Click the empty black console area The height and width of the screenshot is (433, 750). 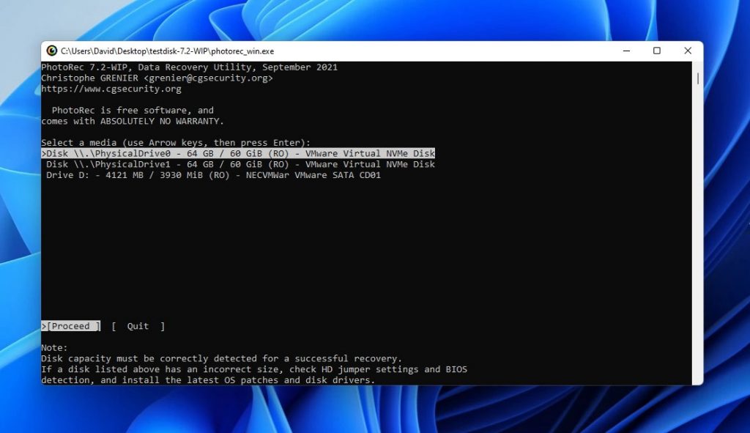tap(366, 249)
